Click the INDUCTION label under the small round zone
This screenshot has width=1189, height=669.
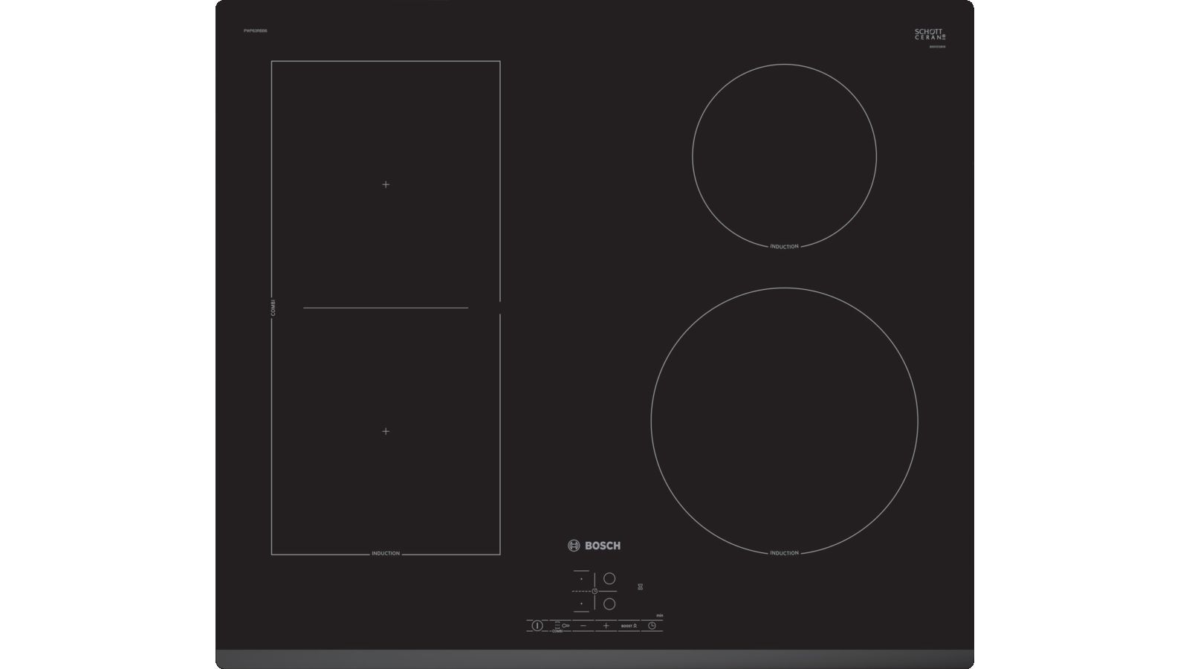point(784,246)
